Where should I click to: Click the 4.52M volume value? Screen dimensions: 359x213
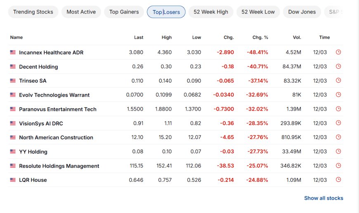(293, 52)
